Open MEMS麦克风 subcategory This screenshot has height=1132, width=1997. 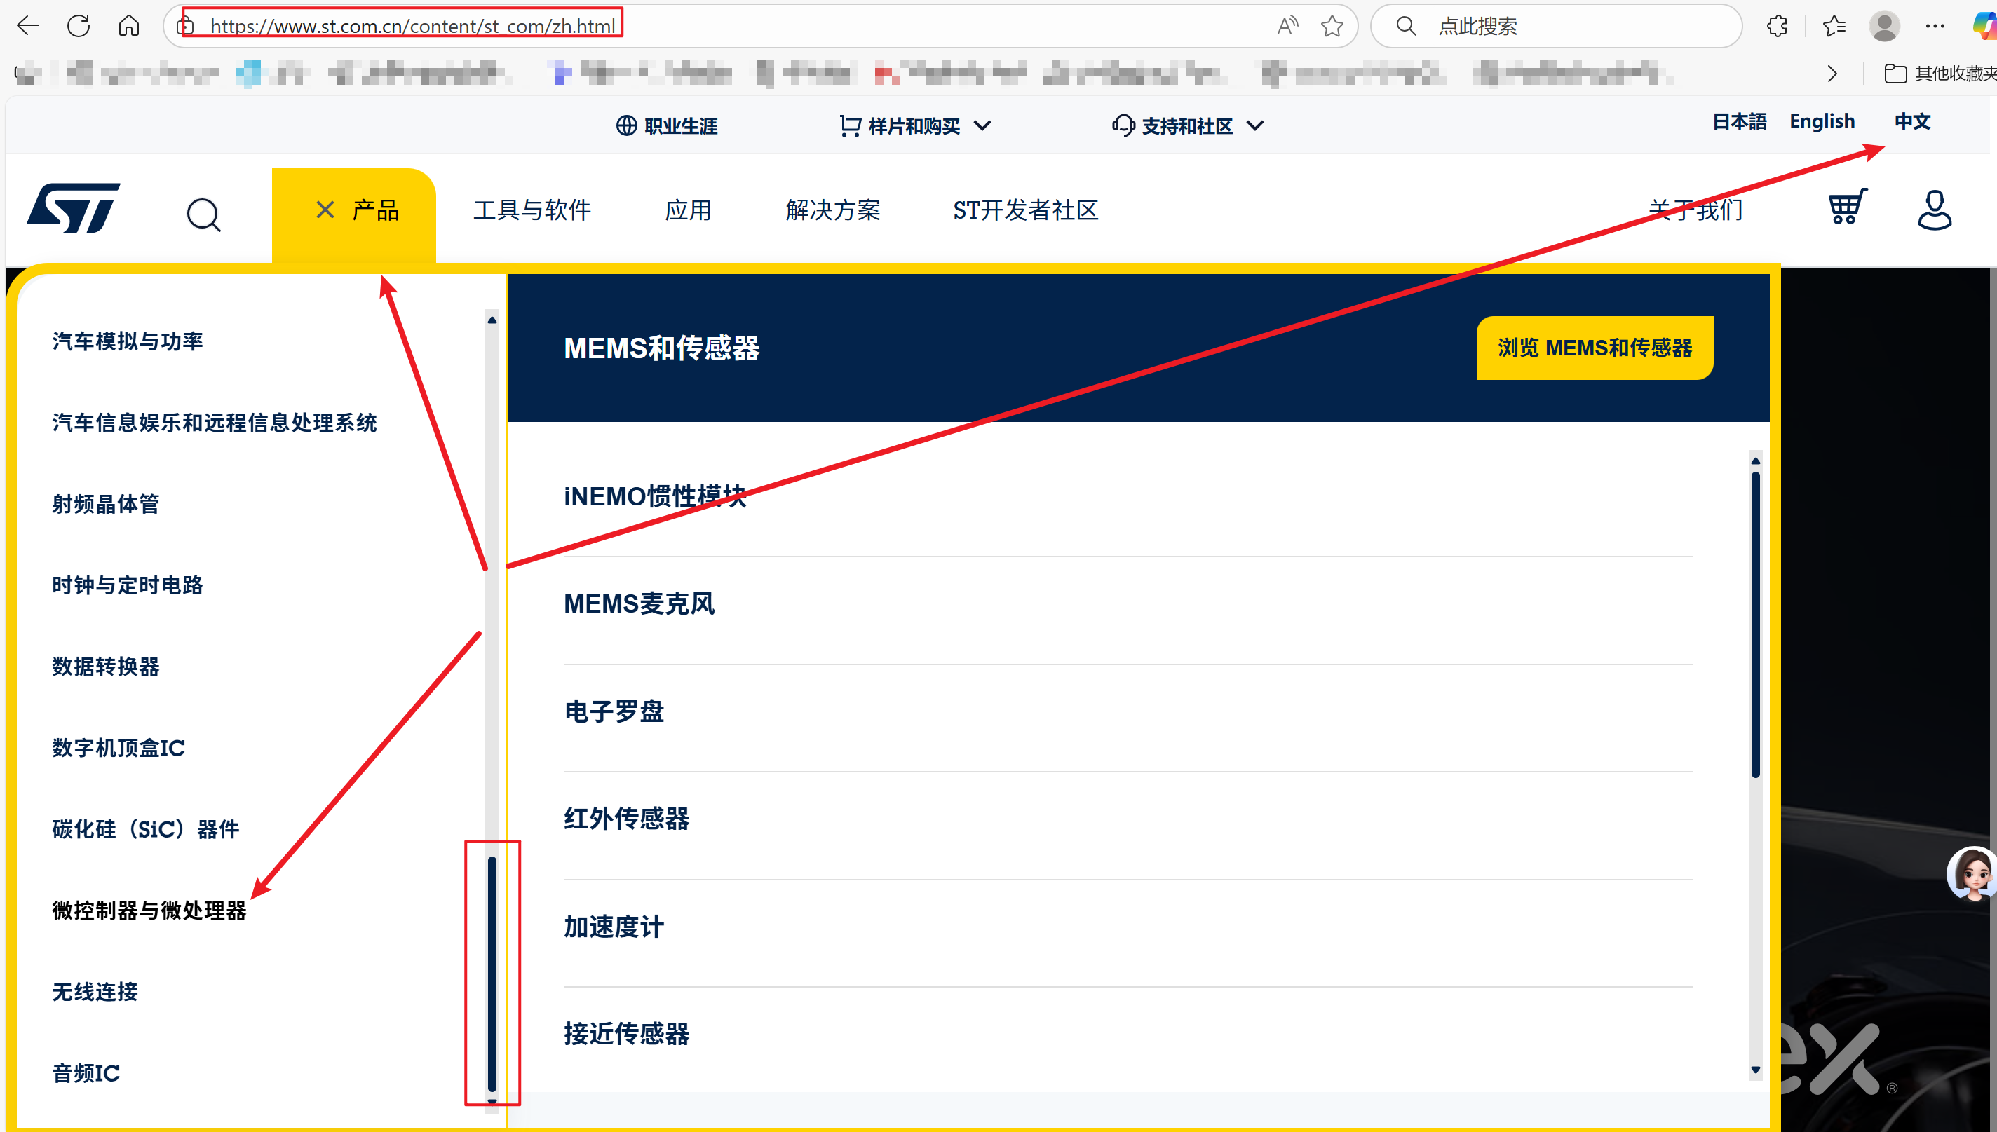(639, 603)
